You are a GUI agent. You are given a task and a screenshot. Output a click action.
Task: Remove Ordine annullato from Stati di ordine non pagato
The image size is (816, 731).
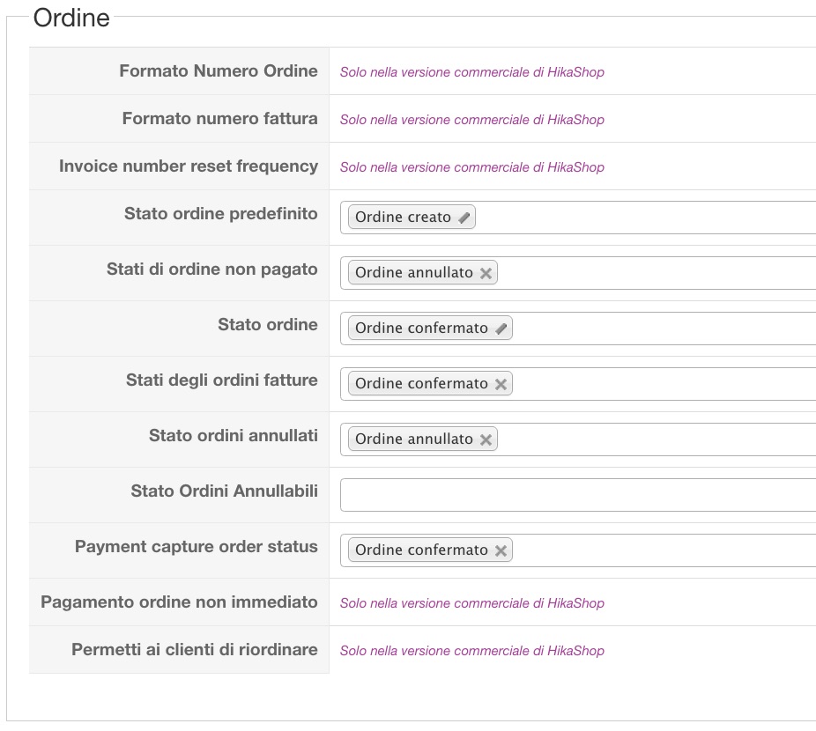coord(486,273)
